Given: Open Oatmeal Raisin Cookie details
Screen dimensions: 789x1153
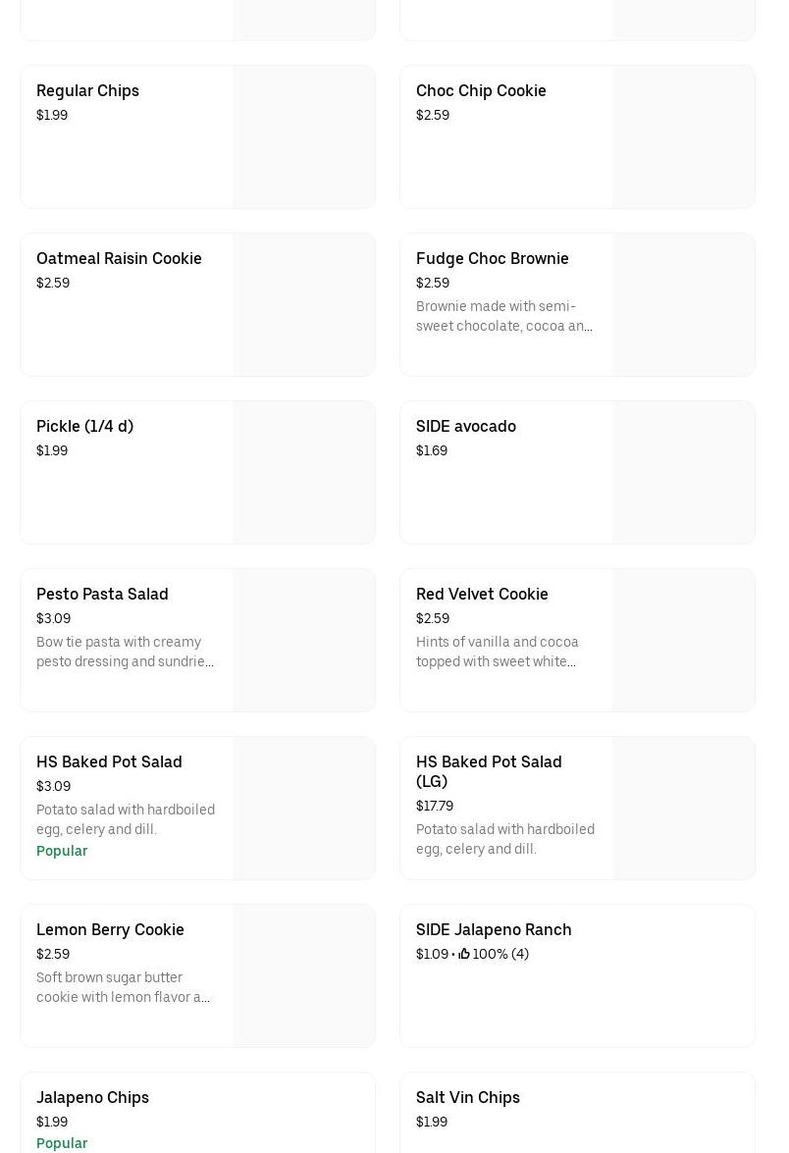Looking at the screenshot, I should [x=119, y=258].
